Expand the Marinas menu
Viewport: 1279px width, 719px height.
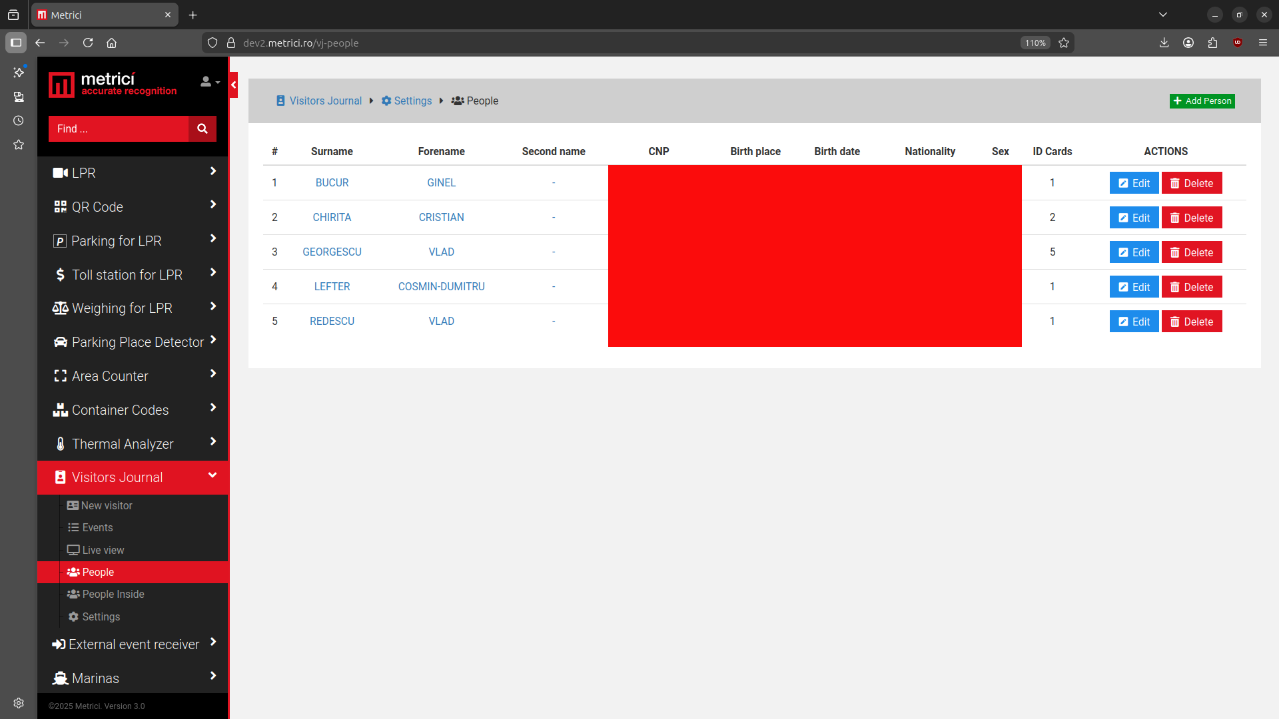[133, 678]
